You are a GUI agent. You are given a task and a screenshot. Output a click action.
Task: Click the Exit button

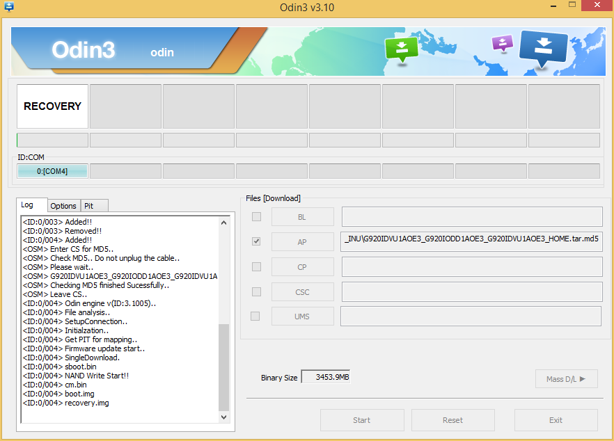(556, 420)
